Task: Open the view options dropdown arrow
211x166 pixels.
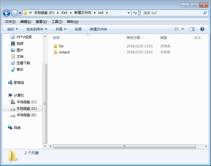Action: [x=183, y=29]
